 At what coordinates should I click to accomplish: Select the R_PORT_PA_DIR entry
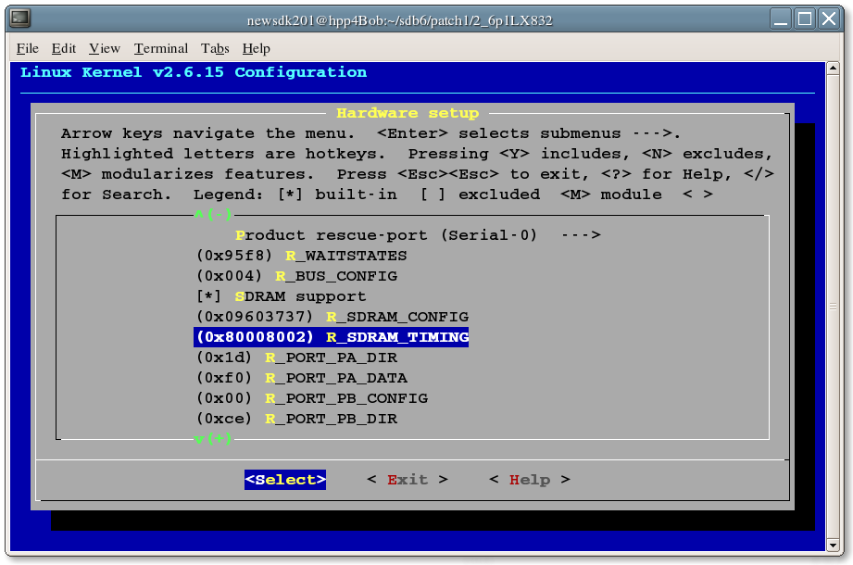[297, 358]
